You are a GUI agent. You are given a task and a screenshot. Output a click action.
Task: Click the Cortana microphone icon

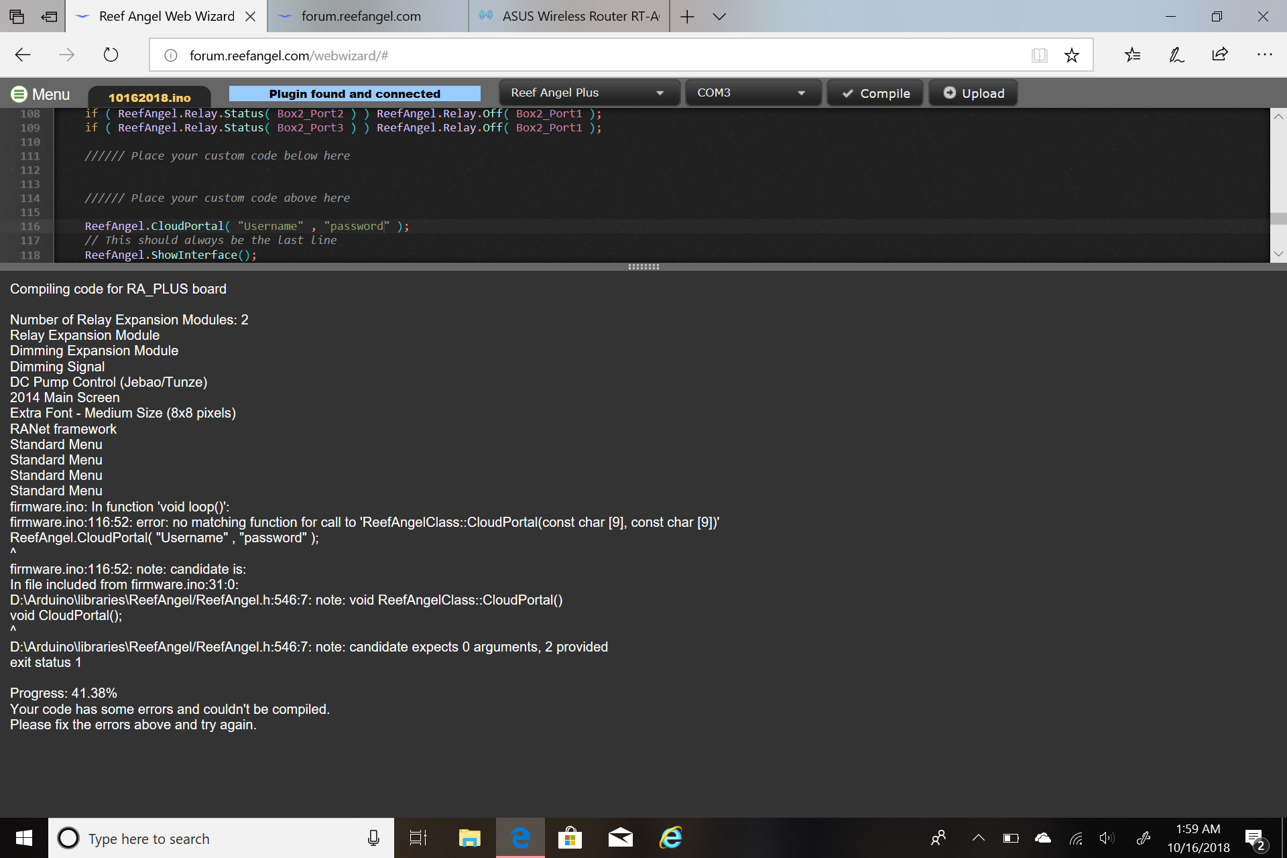click(x=373, y=838)
